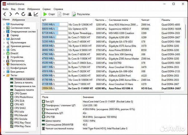Switch to the Меню sidebar tab
Screen dimensions: 188x135
(6, 20)
